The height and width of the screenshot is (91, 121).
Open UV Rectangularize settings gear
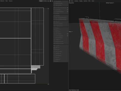tap(67, 36)
